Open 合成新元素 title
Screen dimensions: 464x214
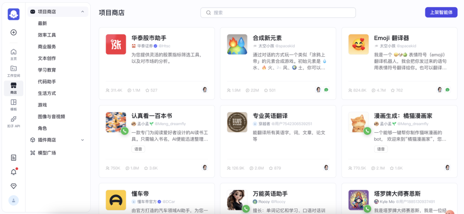click(267, 38)
